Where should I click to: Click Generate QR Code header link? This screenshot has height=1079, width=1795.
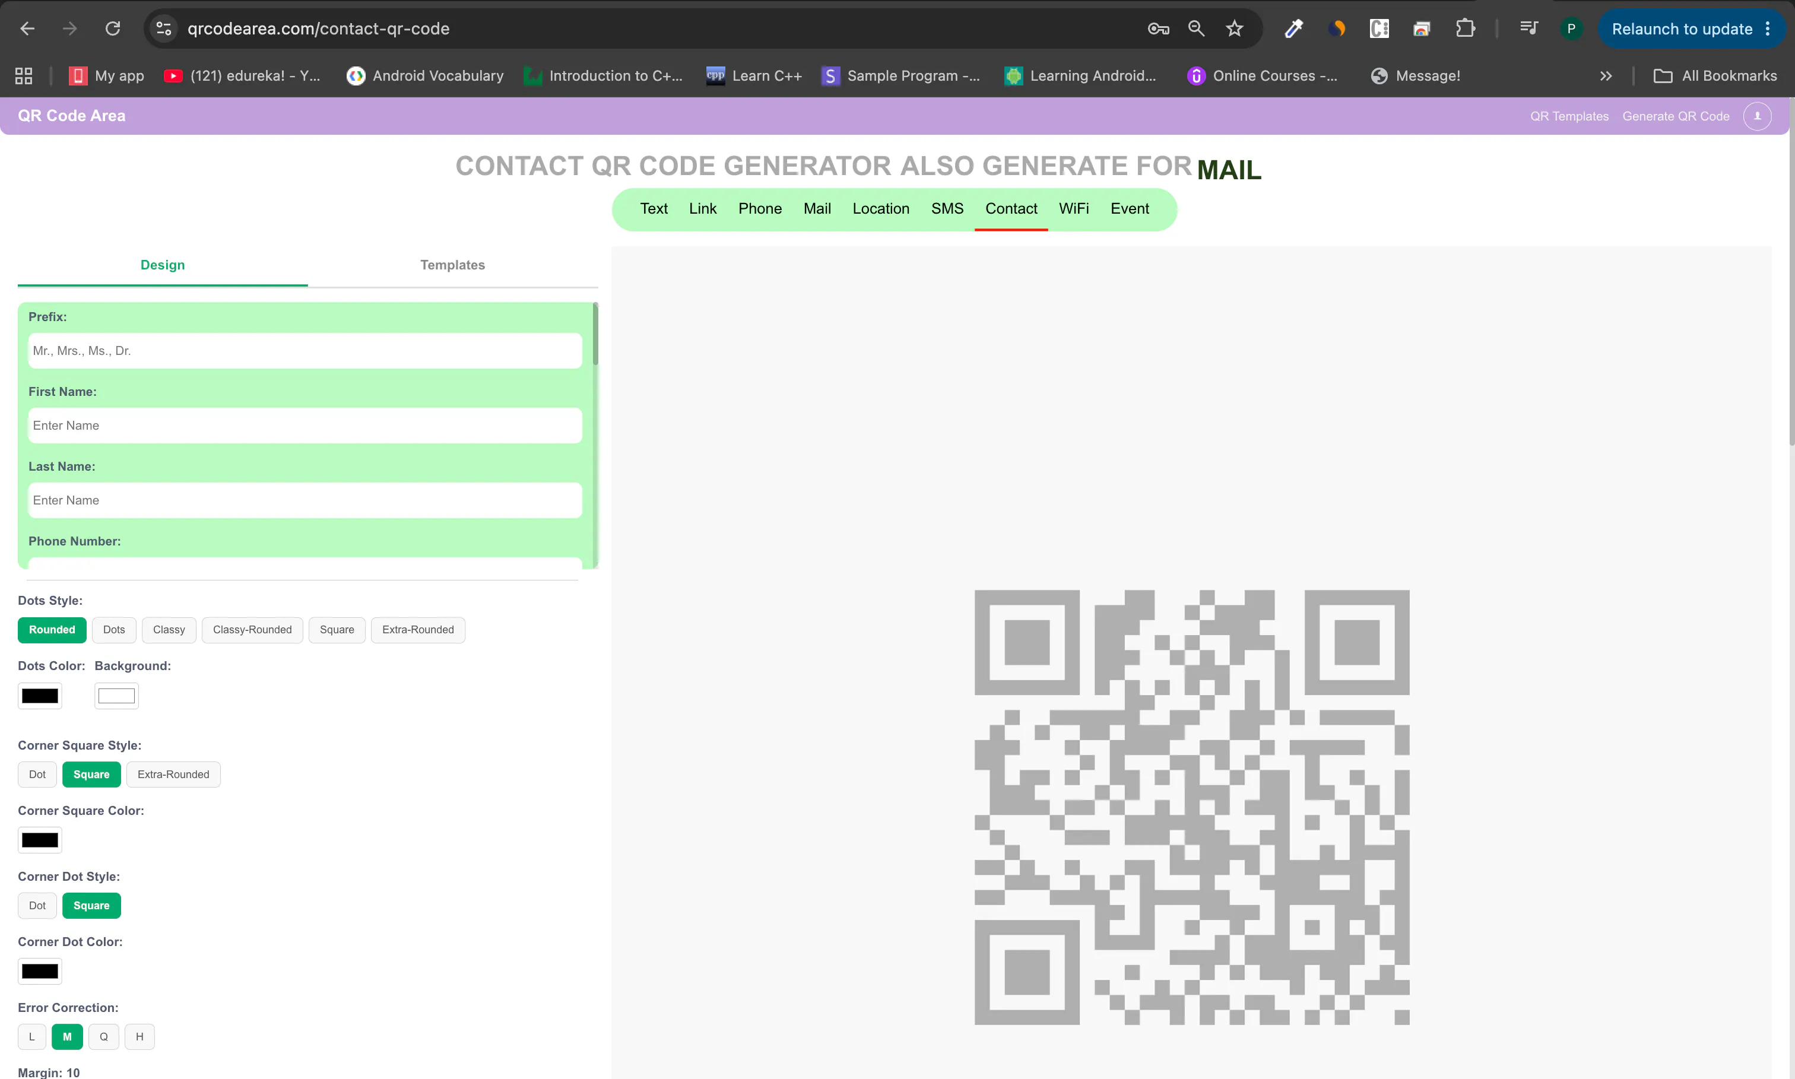[x=1676, y=116]
